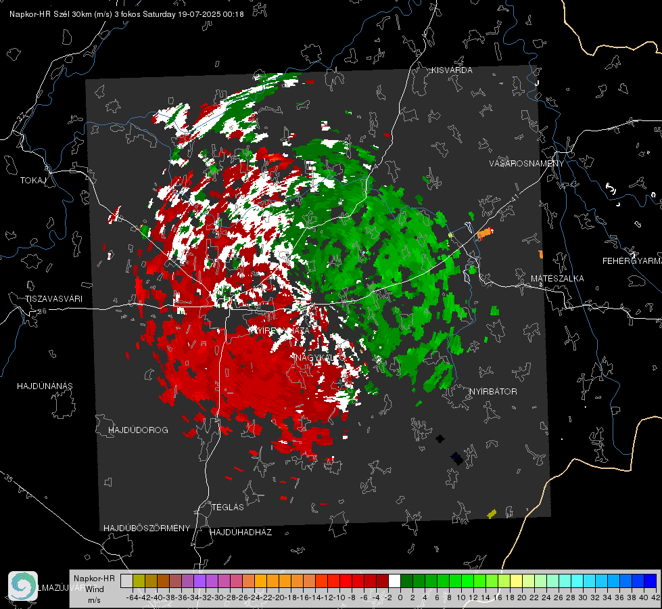Click the Napkor-HR legend title

[x=94, y=579]
